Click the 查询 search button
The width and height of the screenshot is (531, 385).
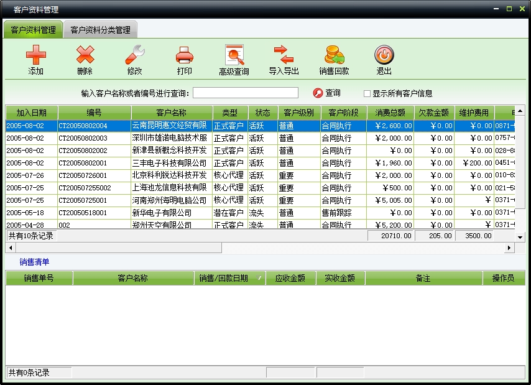[x=327, y=93]
